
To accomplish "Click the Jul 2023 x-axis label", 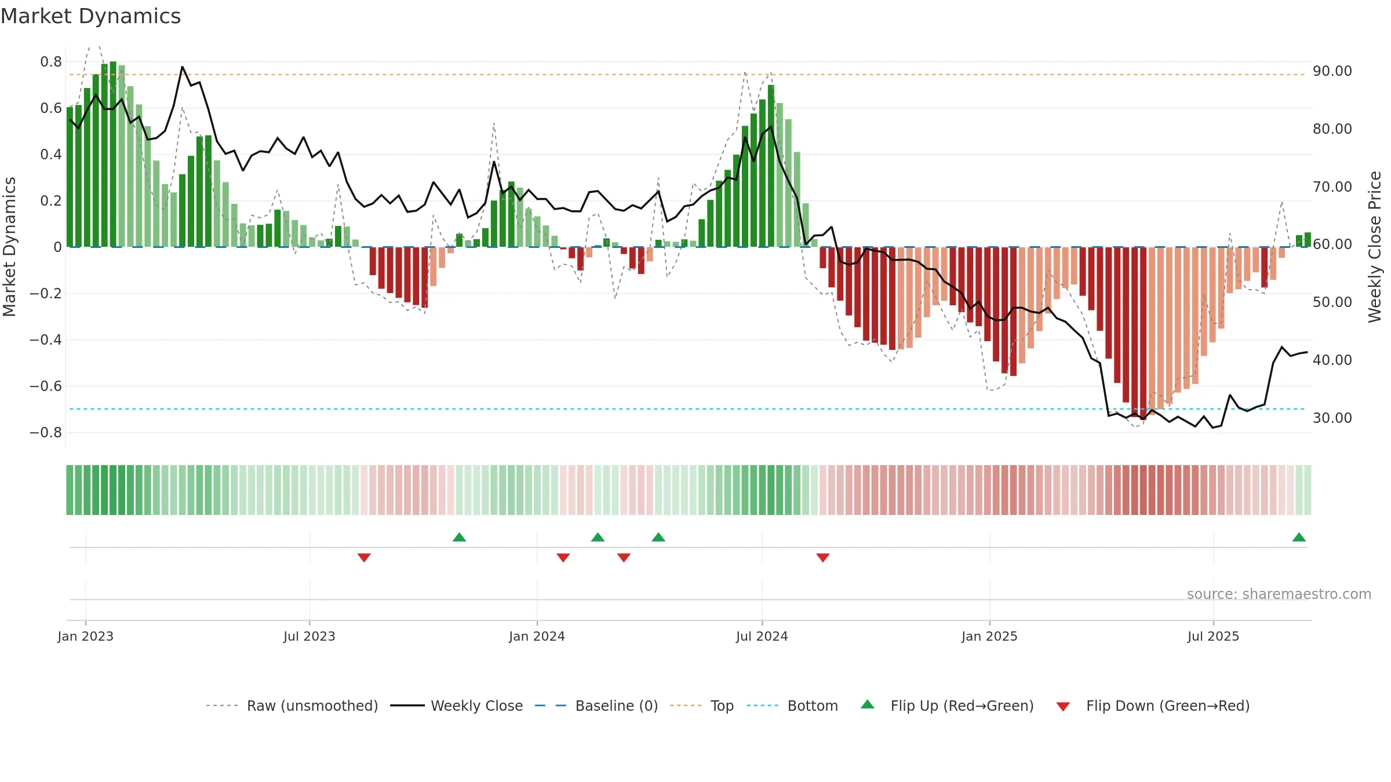I will [x=309, y=636].
